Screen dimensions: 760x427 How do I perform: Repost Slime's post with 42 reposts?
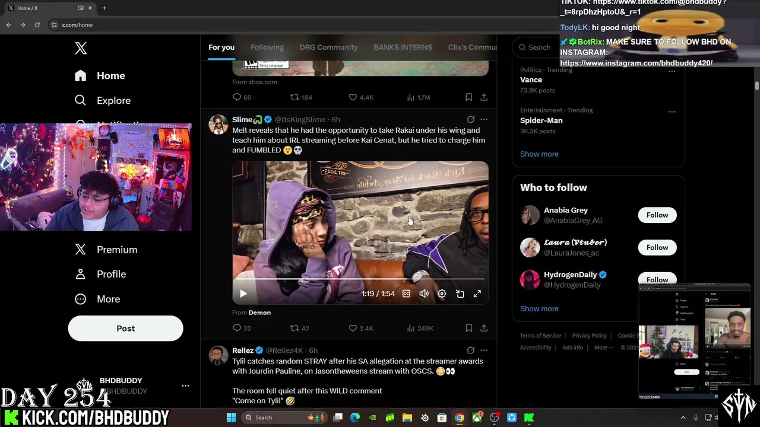[x=300, y=328]
